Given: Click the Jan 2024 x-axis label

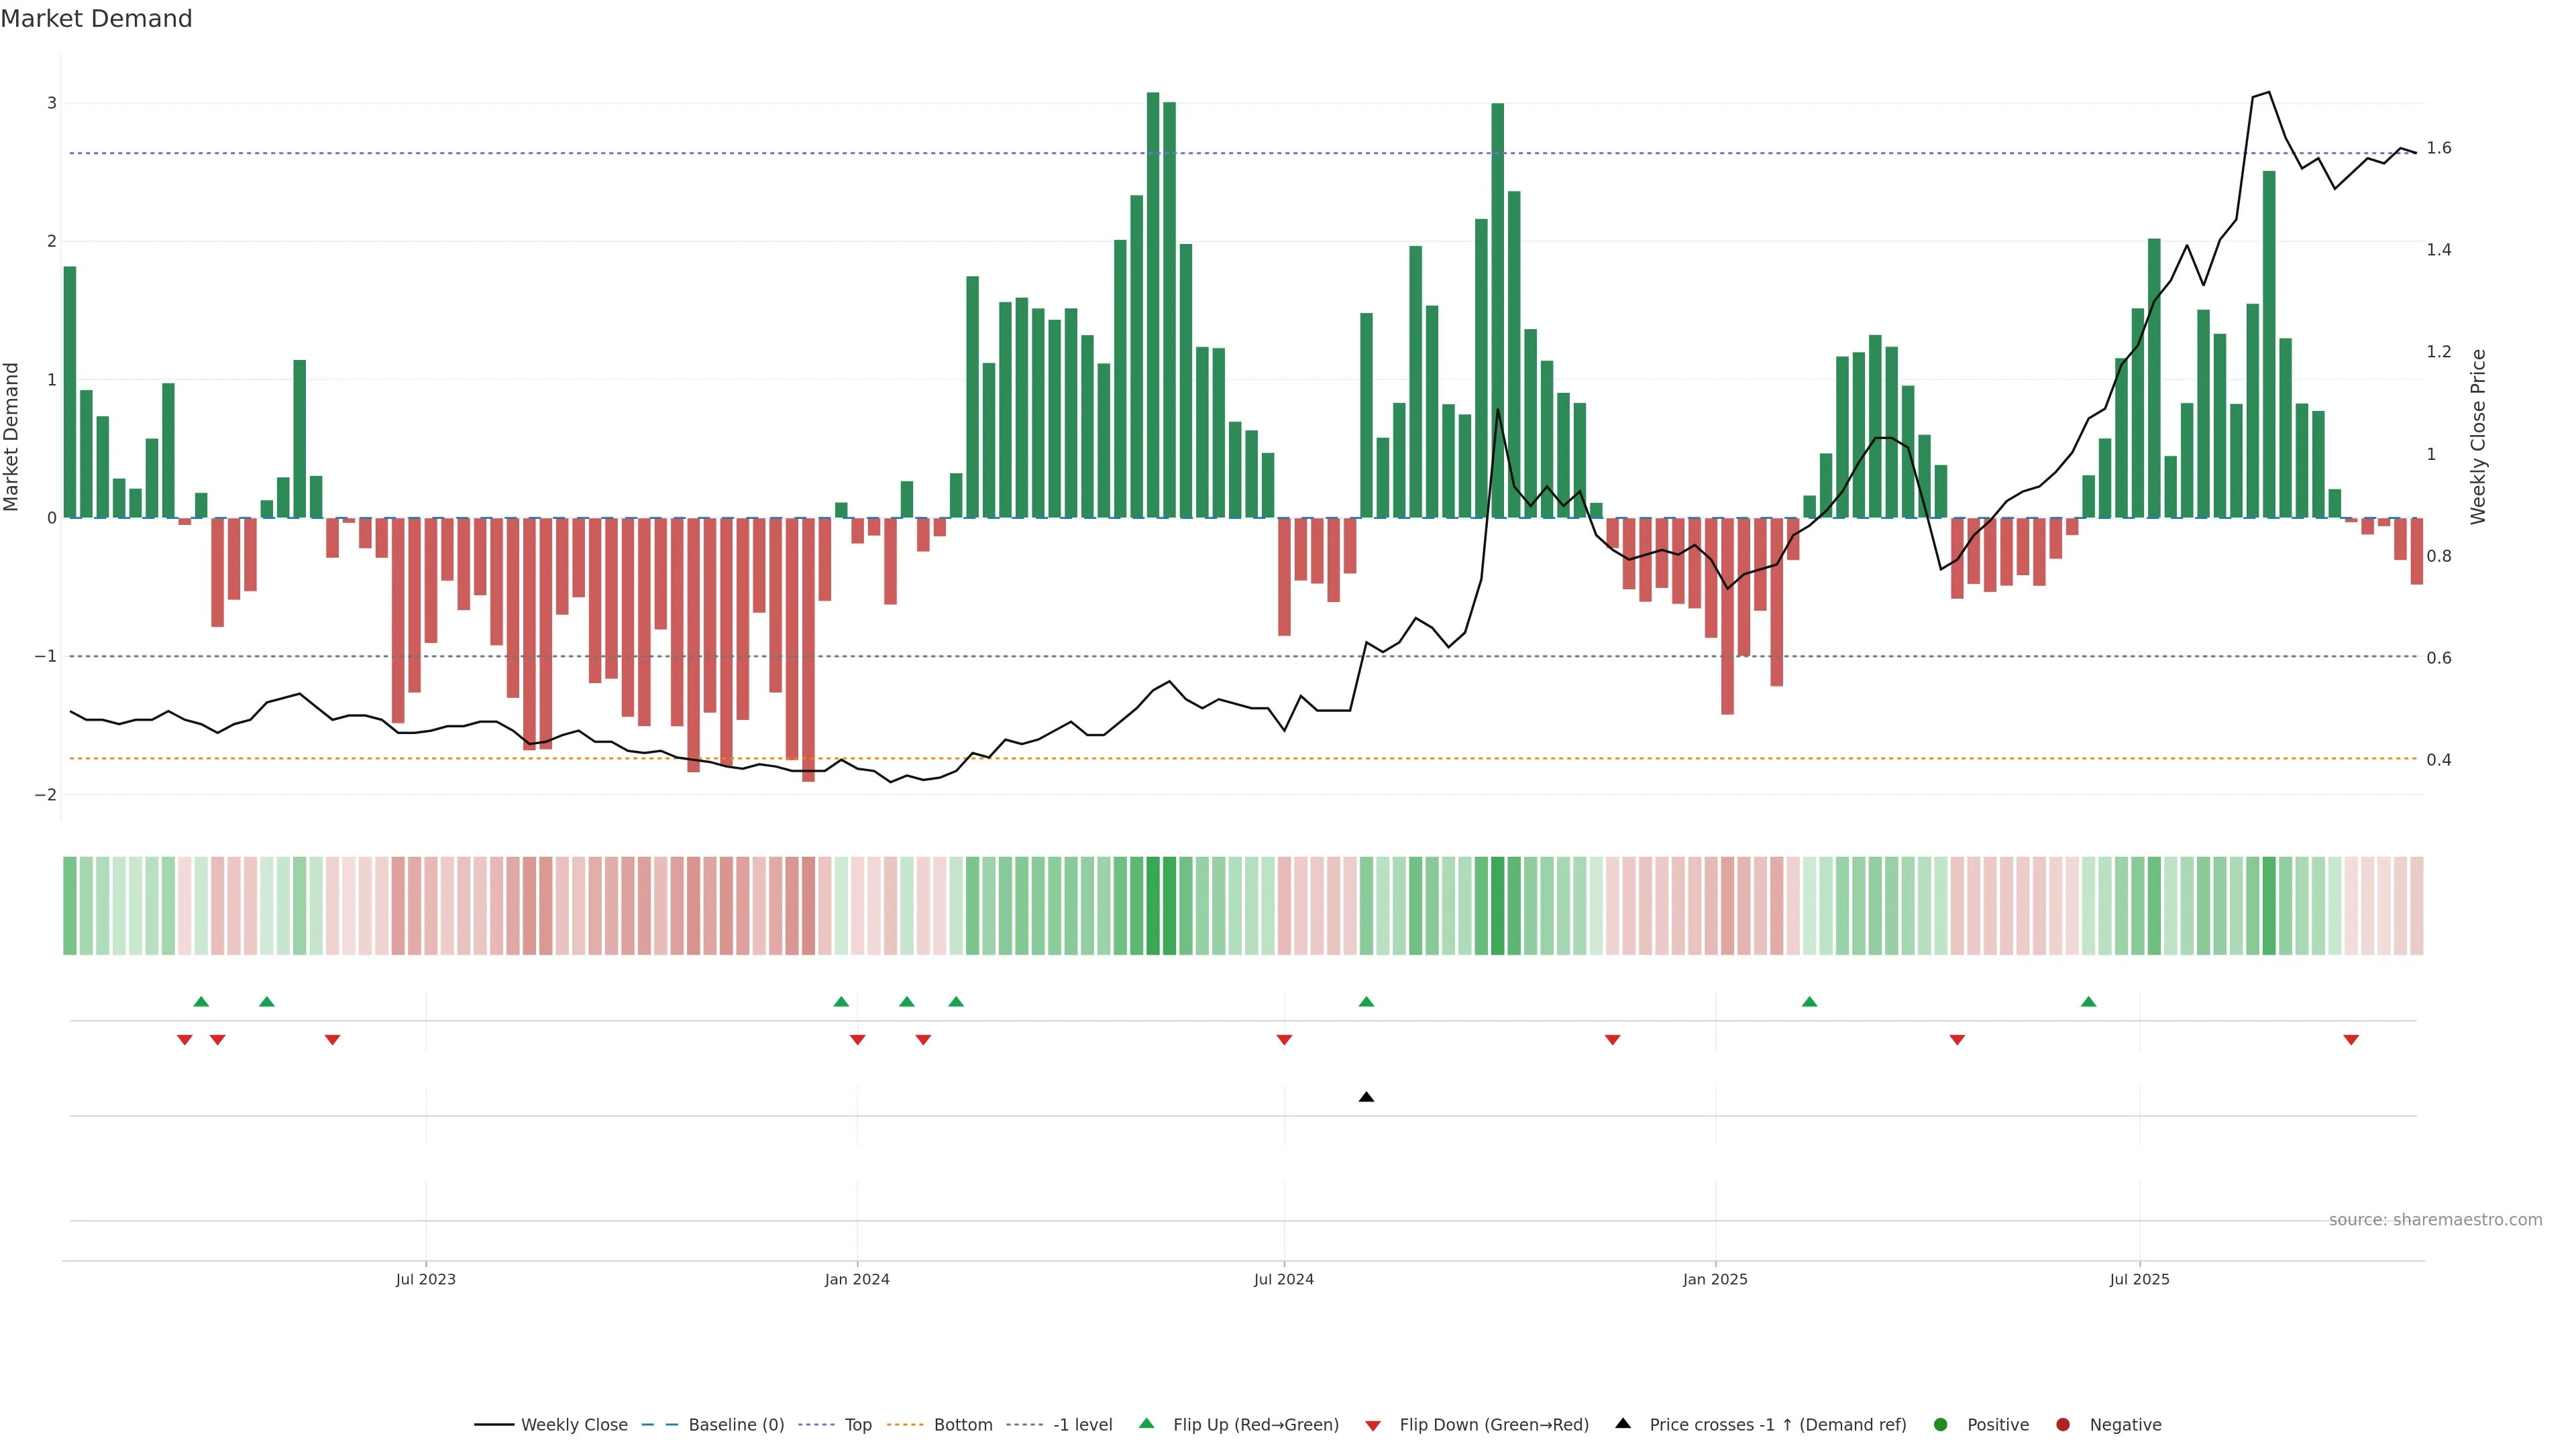Looking at the screenshot, I should click(x=857, y=1279).
